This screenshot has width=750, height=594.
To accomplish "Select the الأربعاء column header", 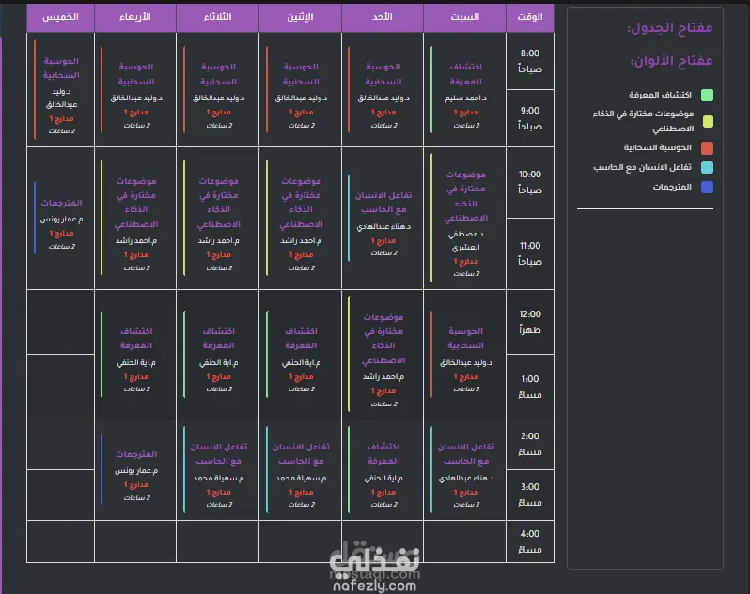I will [x=135, y=17].
